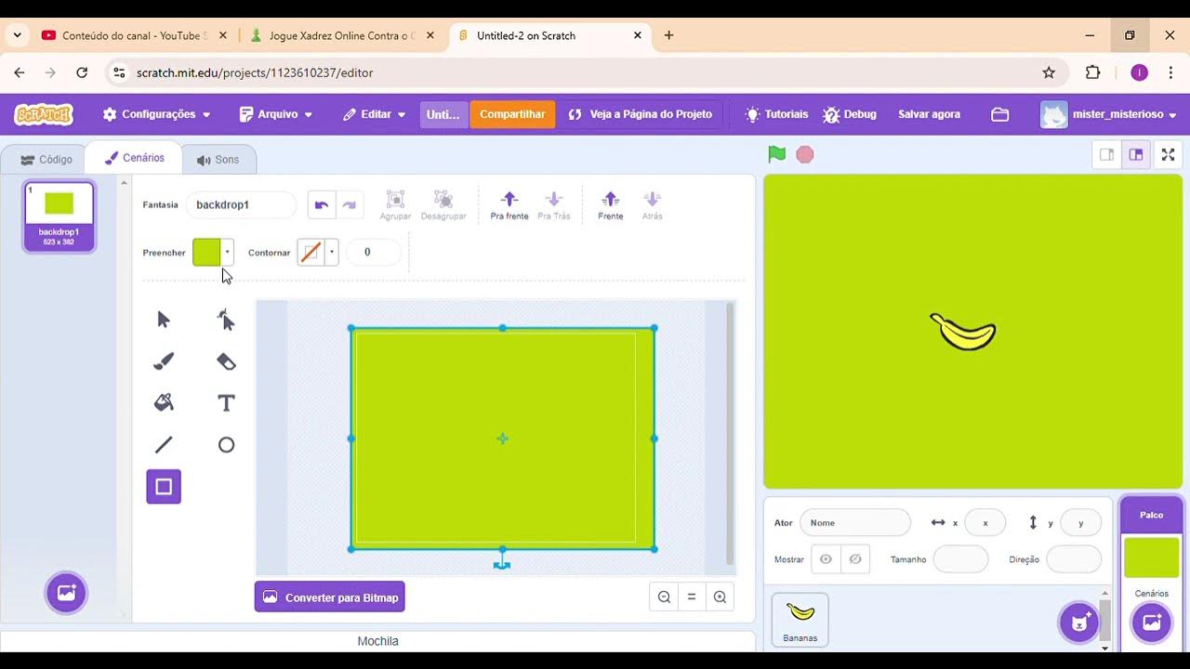The height and width of the screenshot is (669, 1190).
Task: Open the My Stuff folder icon
Action: 1000,114
